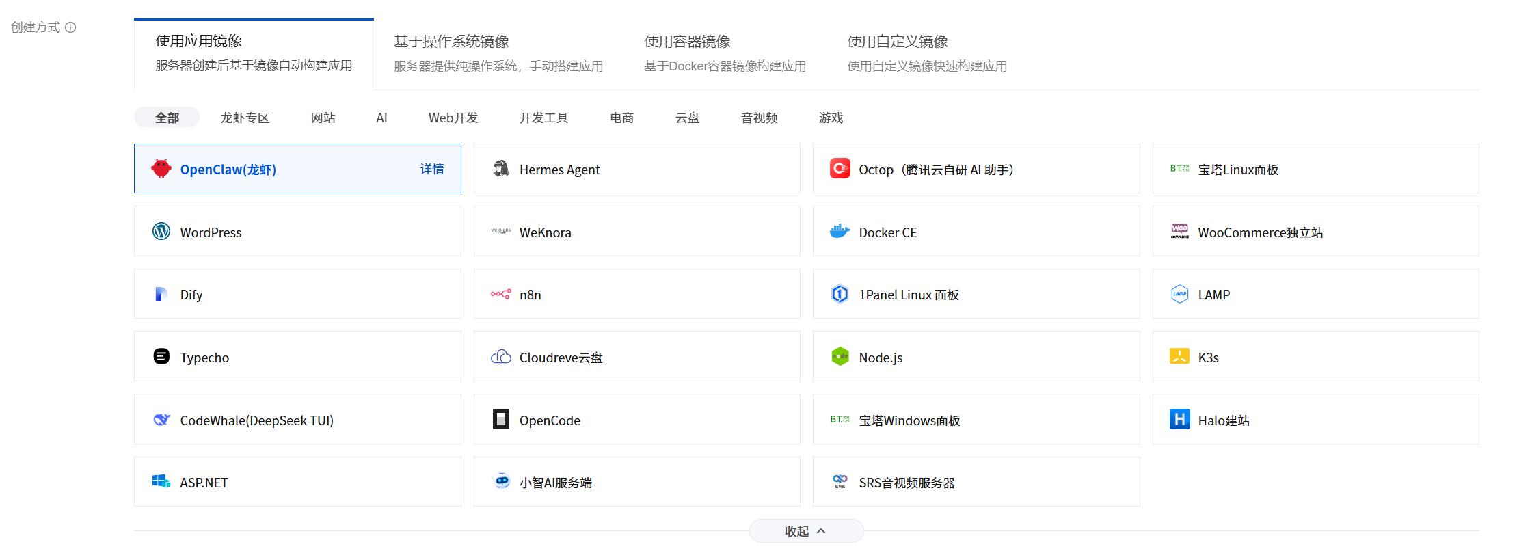Filter by 游戏 category

pyautogui.click(x=831, y=118)
